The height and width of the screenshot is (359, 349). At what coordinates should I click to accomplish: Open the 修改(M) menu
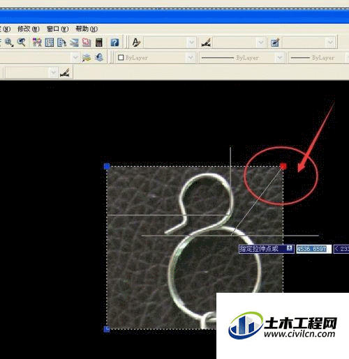click(29, 29)
